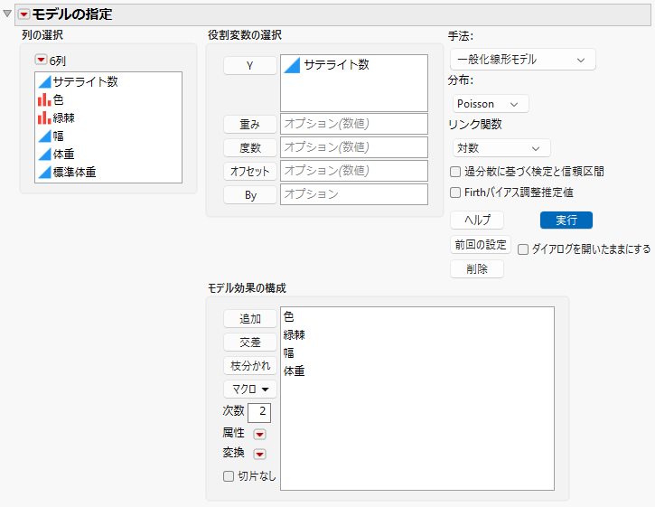
Task: Click the 交差 button
Action: pyautogui.click(x=249, y=342)
